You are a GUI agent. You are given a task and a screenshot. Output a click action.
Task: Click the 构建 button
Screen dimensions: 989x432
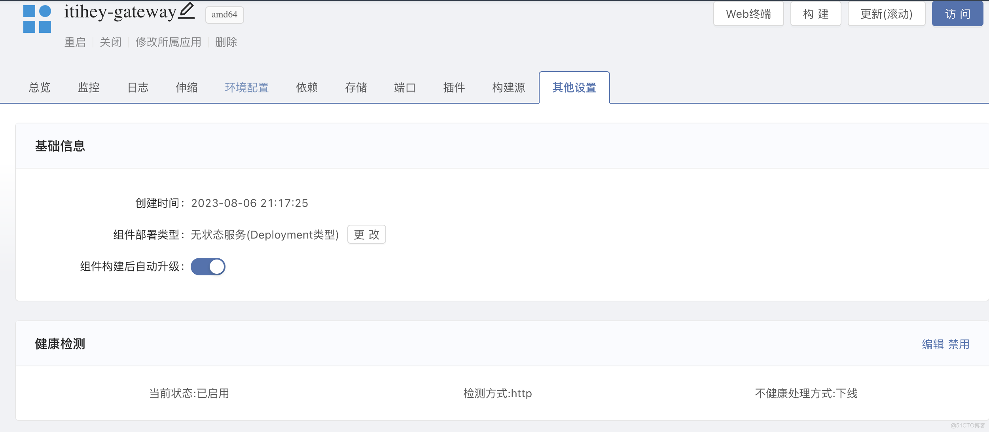816,14
